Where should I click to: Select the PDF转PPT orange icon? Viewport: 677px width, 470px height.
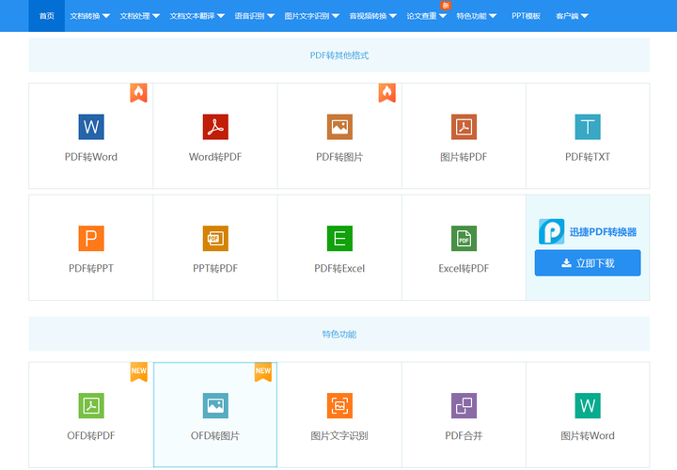click(x=91, y=239)
